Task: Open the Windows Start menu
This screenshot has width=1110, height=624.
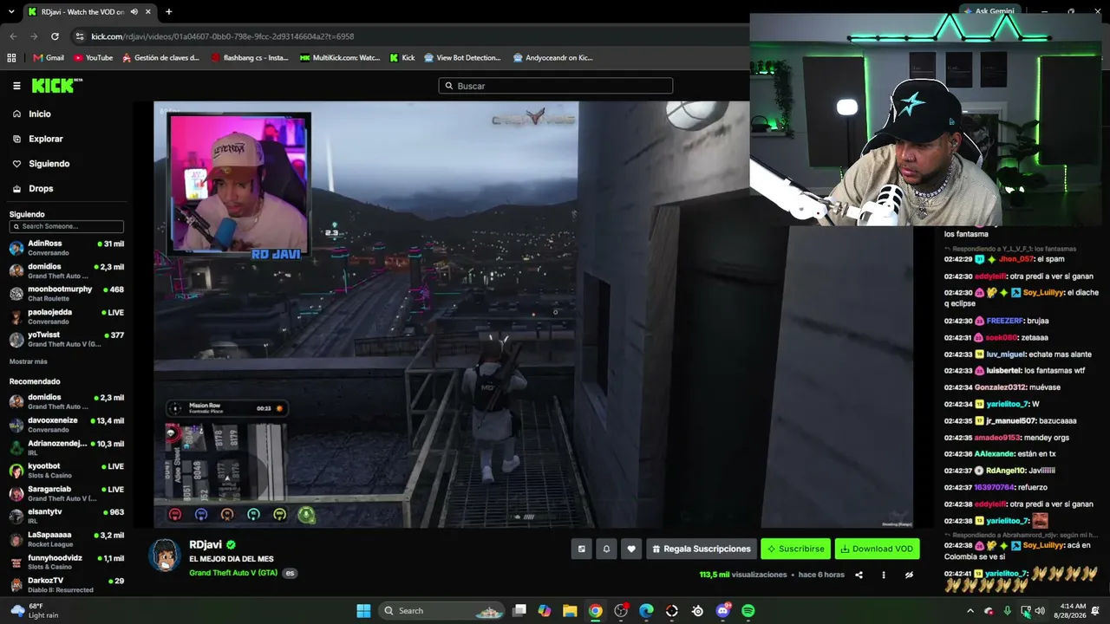Action: [363, 611]
